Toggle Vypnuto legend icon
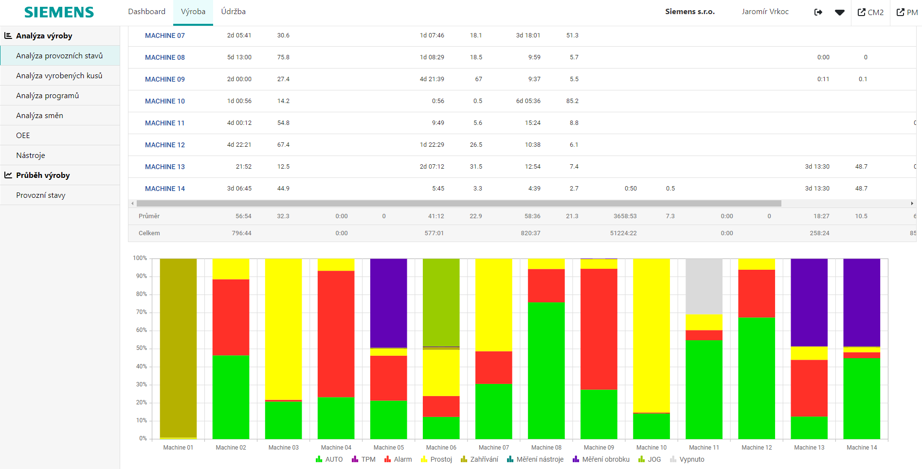Viewport: 922px width, 469px height. point(673,459)
